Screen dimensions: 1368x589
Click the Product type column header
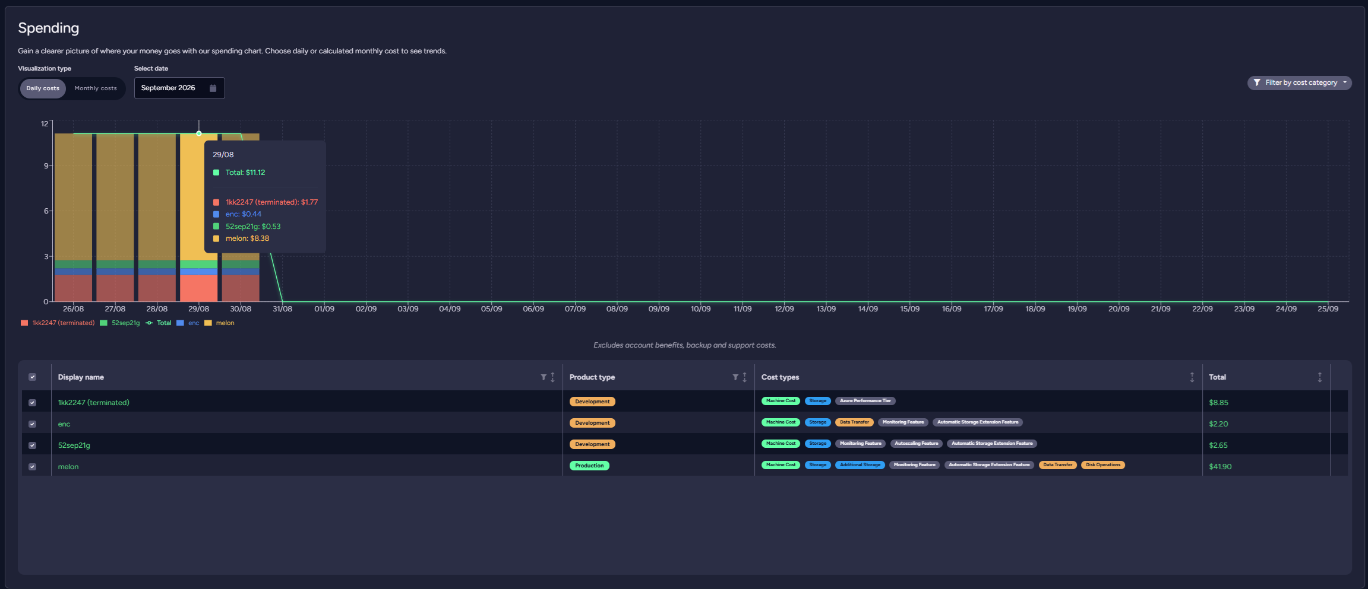coord(592,377)
